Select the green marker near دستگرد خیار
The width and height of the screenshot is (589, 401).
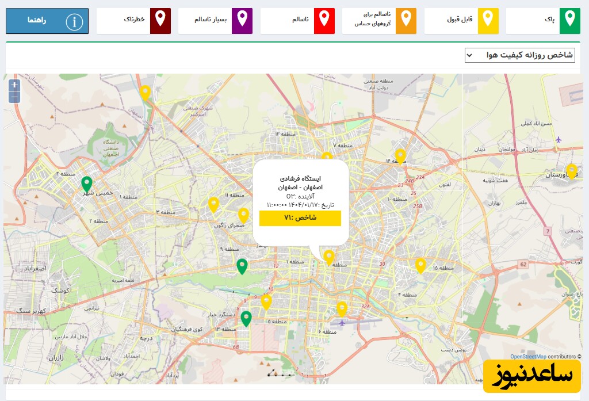246,318
